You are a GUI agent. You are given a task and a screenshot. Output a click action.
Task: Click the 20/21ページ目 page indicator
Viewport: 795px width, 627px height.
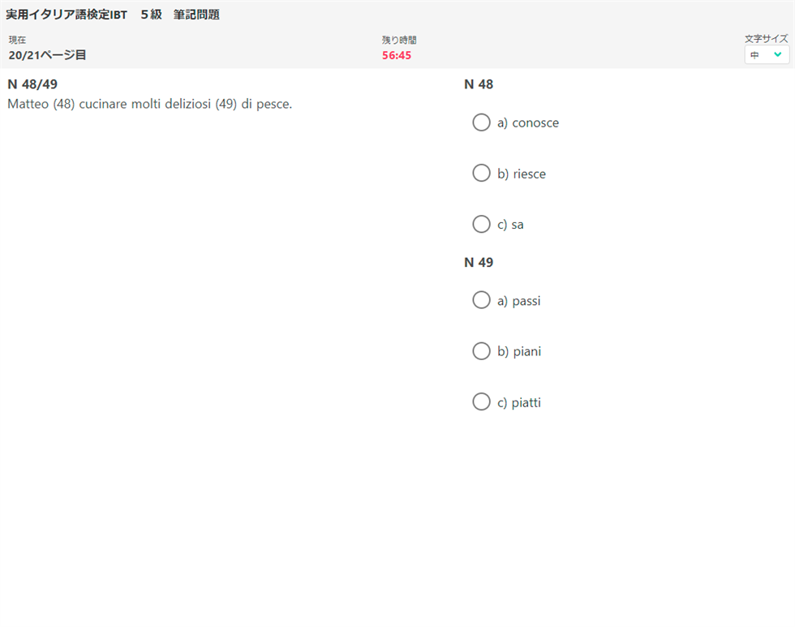pos(47,55)
